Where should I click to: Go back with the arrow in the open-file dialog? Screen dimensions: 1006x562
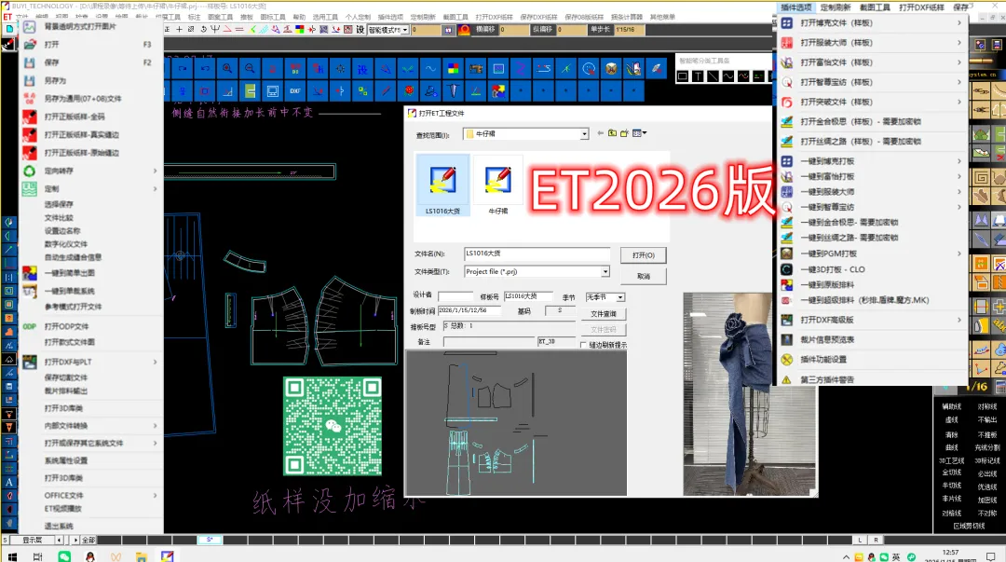[x=600, y=133]
